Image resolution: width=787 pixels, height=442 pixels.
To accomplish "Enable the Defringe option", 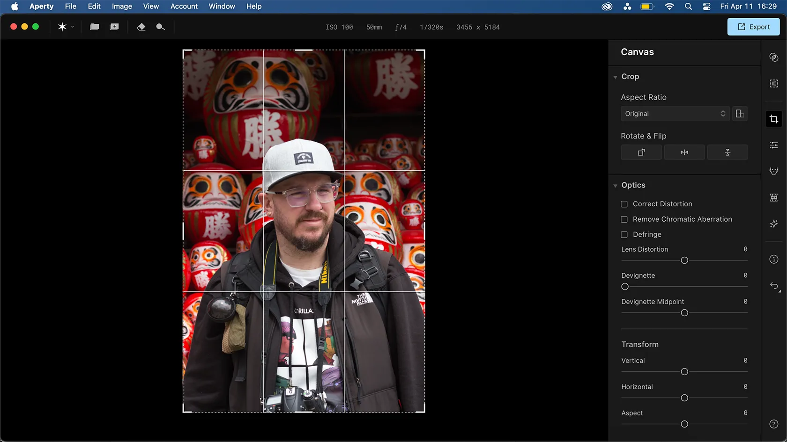I will coord(624,234).
